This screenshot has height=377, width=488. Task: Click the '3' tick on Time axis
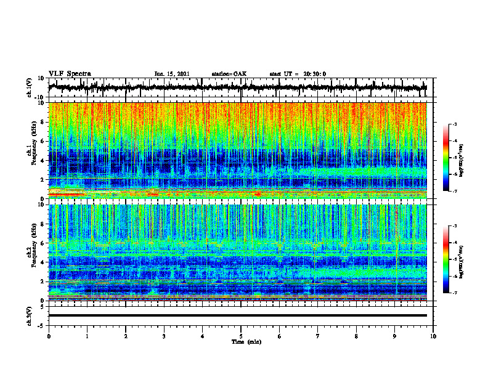coord(164,336)
